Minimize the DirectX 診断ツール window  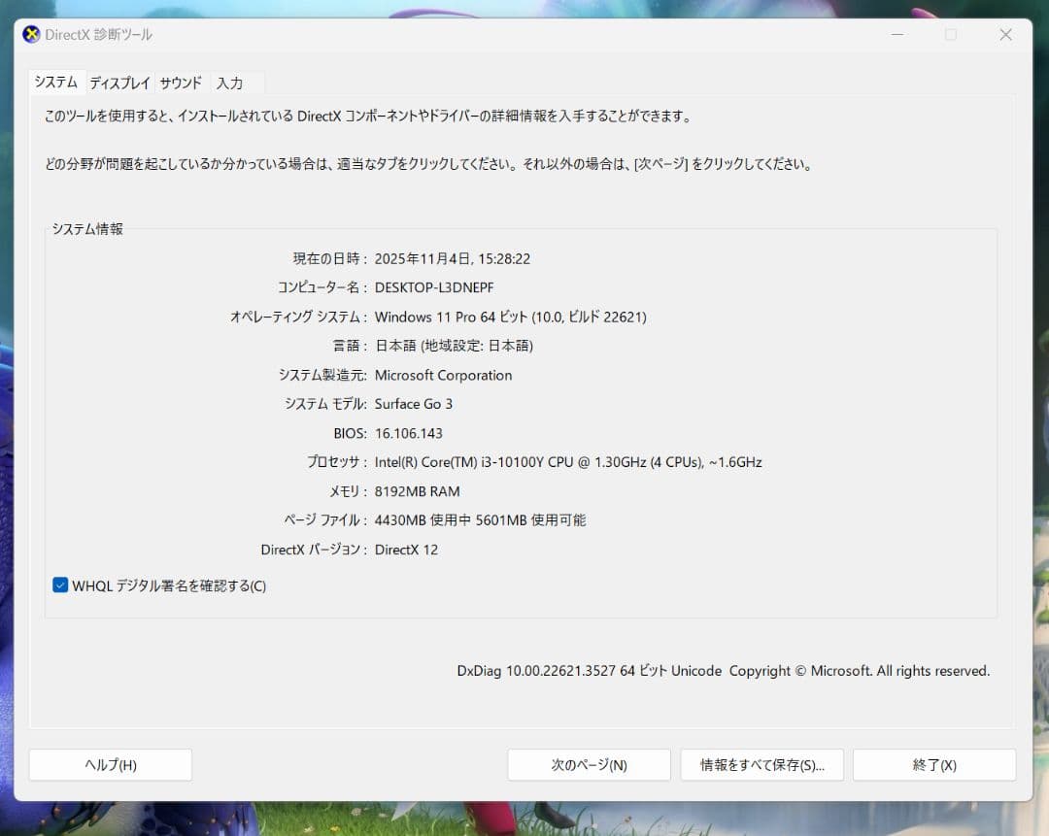click(x=897, y=34)
